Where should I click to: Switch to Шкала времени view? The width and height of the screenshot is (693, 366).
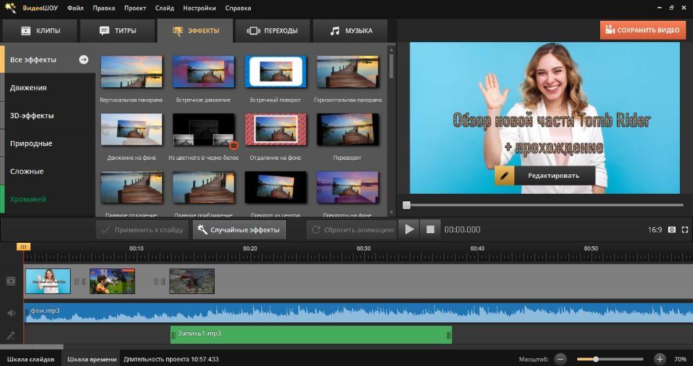[91, 359]
